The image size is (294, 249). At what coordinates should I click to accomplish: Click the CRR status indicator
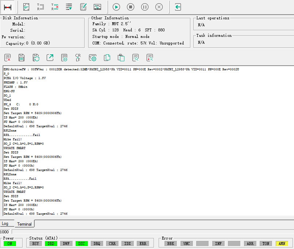(112, 244)
